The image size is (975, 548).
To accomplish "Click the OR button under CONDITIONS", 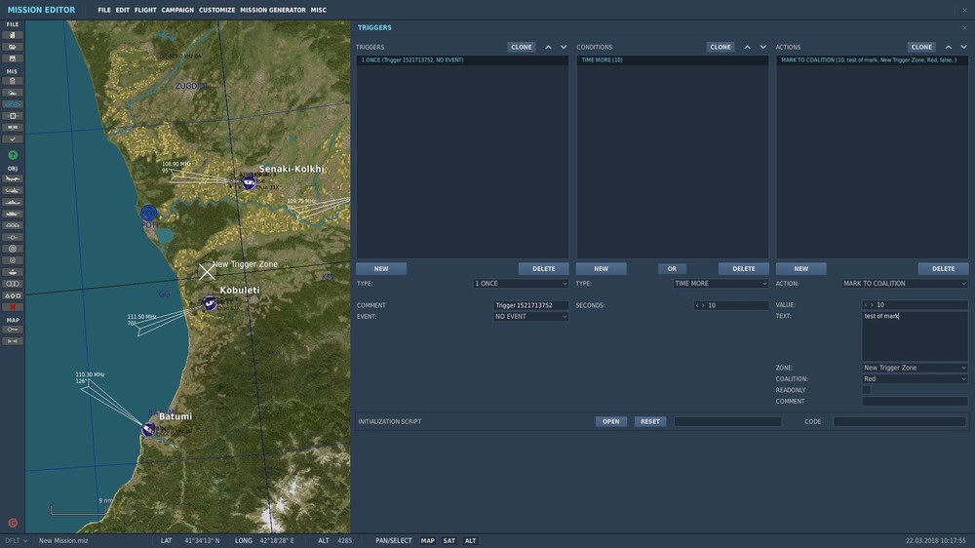I will click(x=672, y=269).
